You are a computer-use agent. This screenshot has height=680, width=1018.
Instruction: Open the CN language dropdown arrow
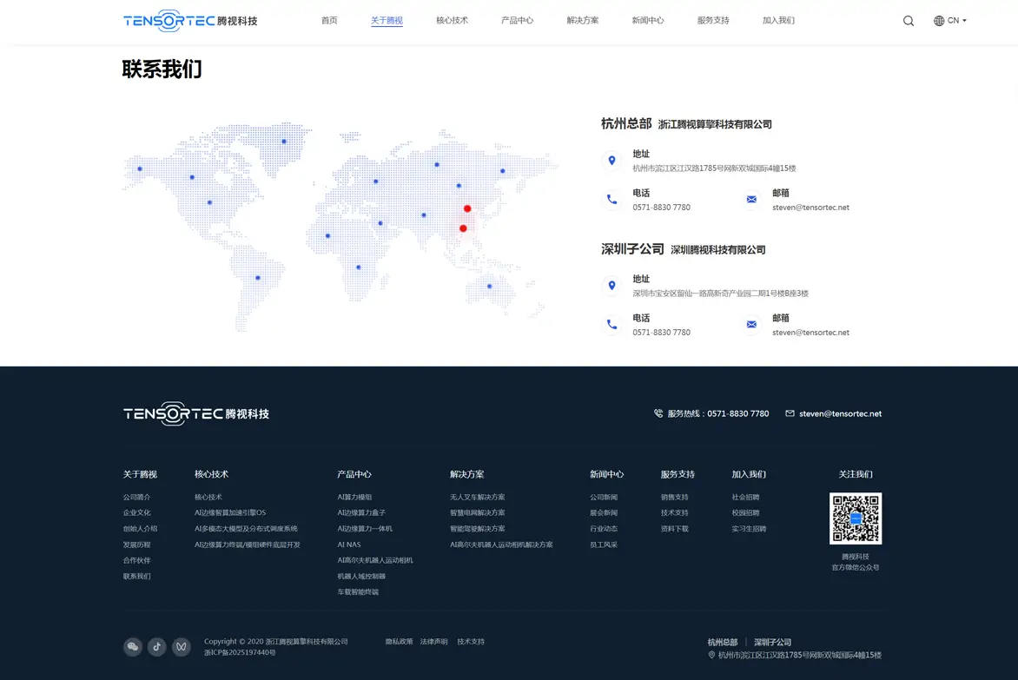tap(964, 21)
